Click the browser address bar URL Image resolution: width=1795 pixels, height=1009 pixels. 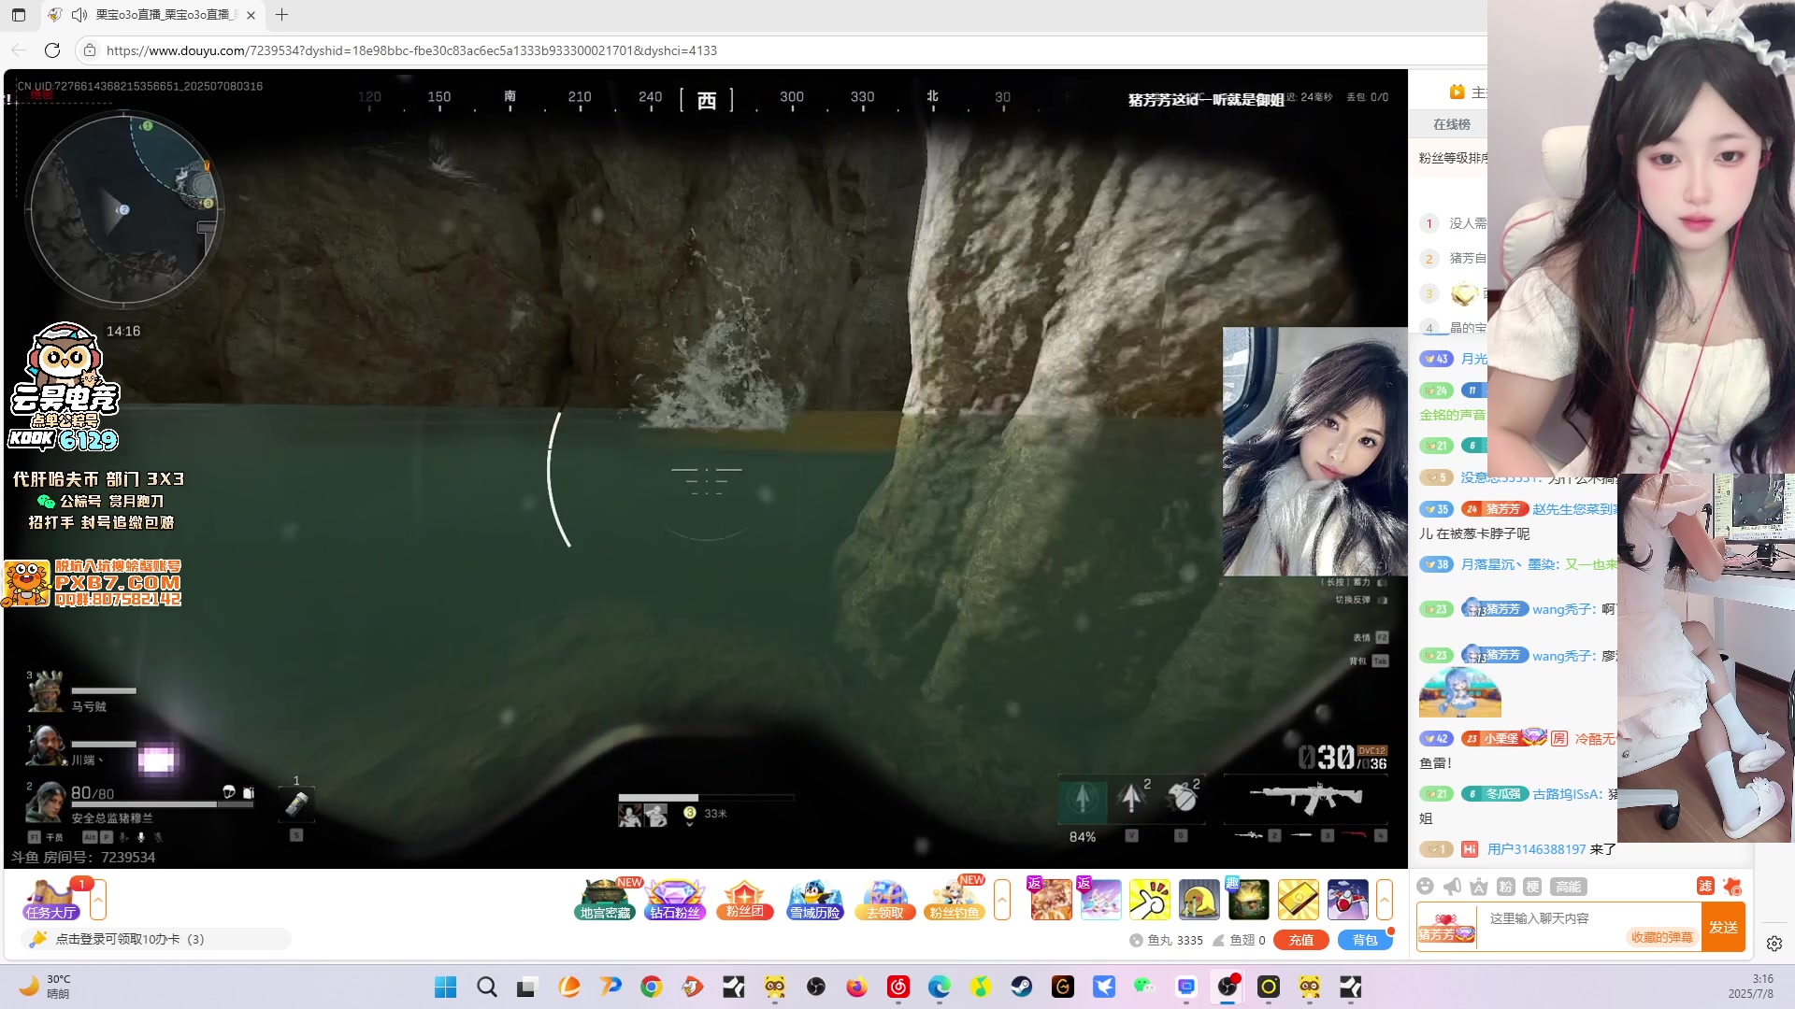411,50
